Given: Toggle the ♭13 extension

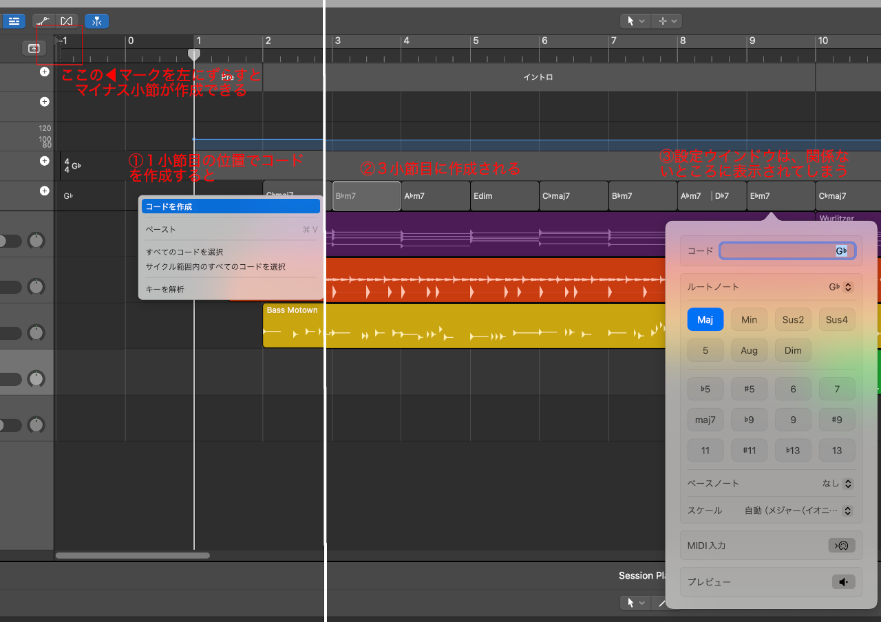Looking at the screenshot, I should click(793, 451).
